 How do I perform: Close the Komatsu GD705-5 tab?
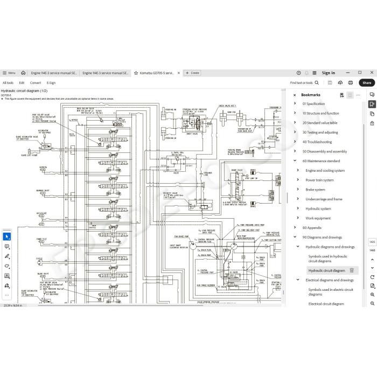pyautogui.click(x=179, y=73)
